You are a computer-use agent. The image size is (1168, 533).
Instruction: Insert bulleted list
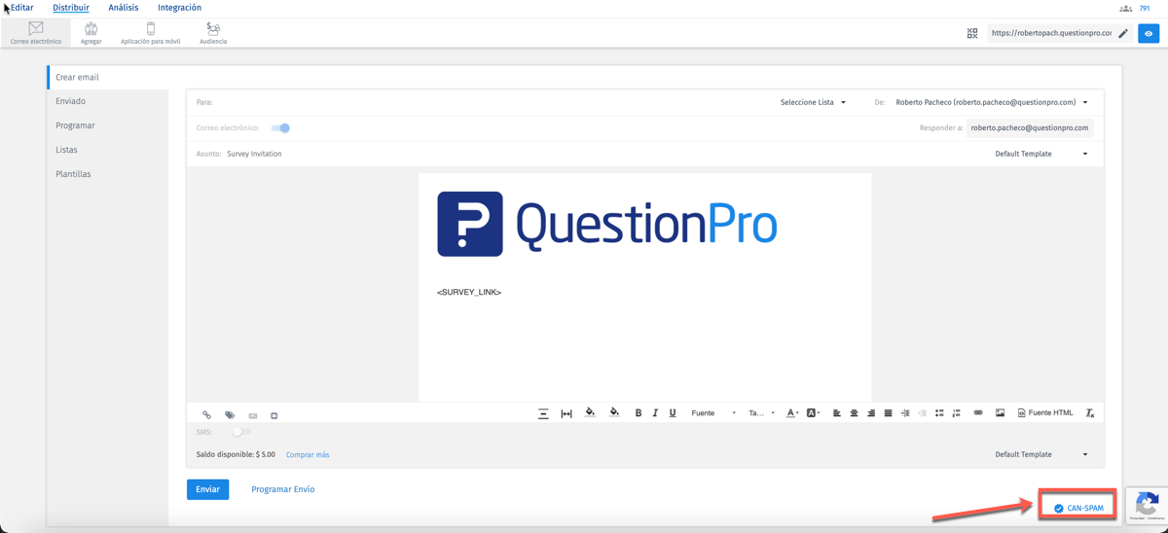point(939,413)
